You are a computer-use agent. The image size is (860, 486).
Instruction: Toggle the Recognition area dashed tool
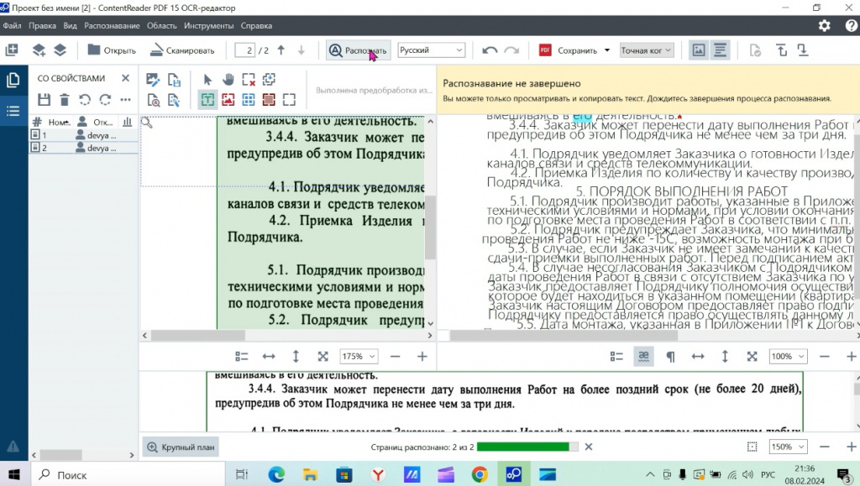click(289, 100)
